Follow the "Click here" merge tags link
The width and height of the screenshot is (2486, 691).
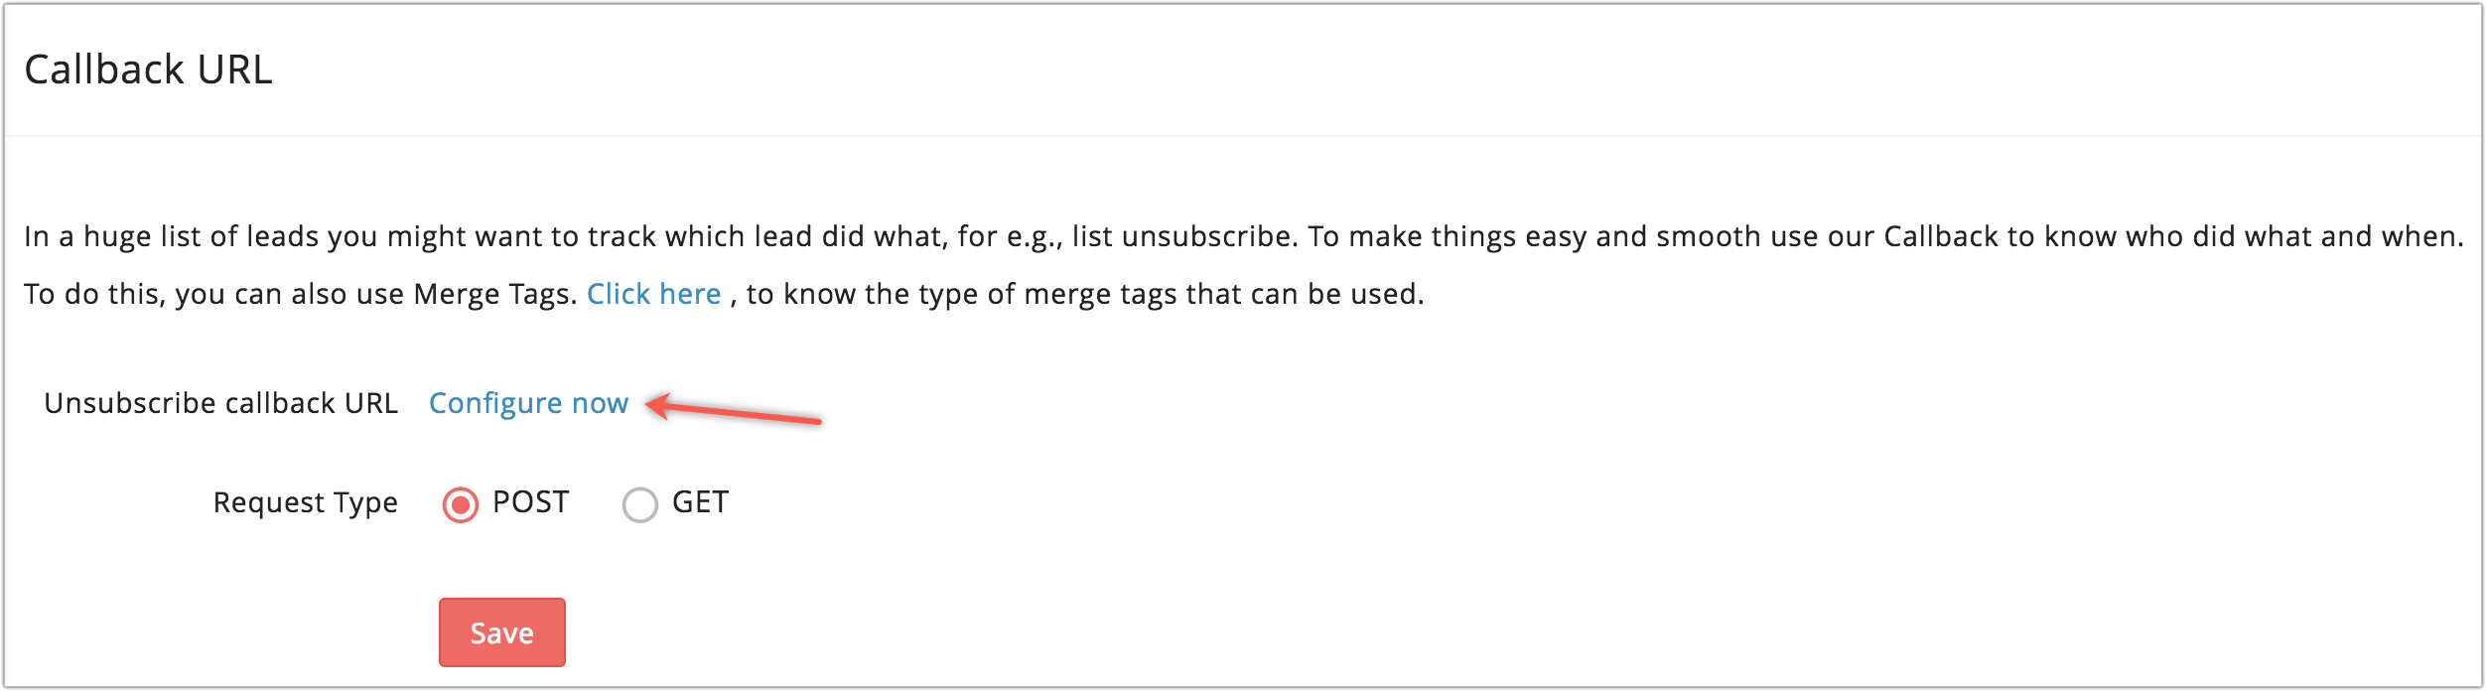pyautogui.click(x=653, y=294)
